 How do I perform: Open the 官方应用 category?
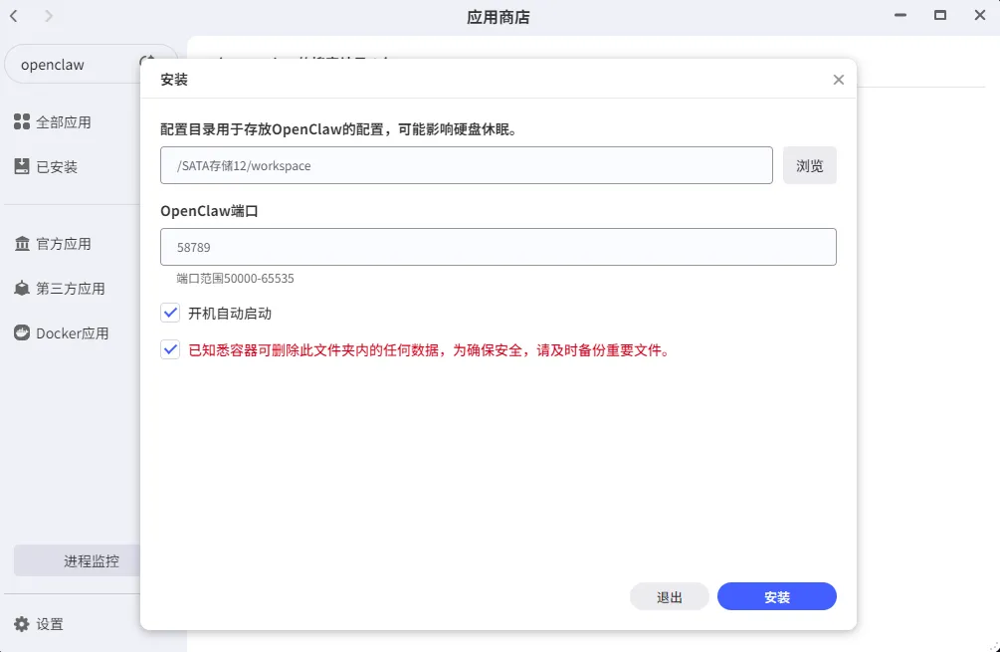coord(53,244)
